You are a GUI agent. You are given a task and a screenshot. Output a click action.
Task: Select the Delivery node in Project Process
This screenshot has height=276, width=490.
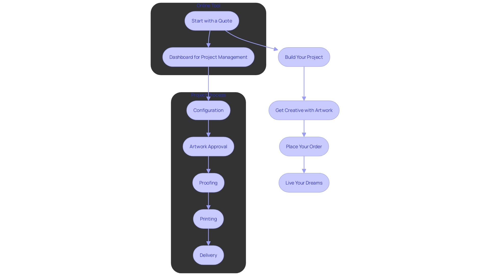point(208,255)
